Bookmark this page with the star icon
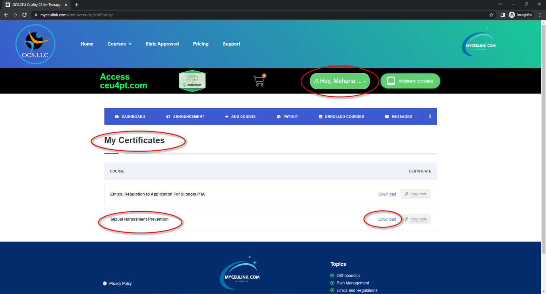The height and width of the screenshot is (294, 546). point(491,15)
